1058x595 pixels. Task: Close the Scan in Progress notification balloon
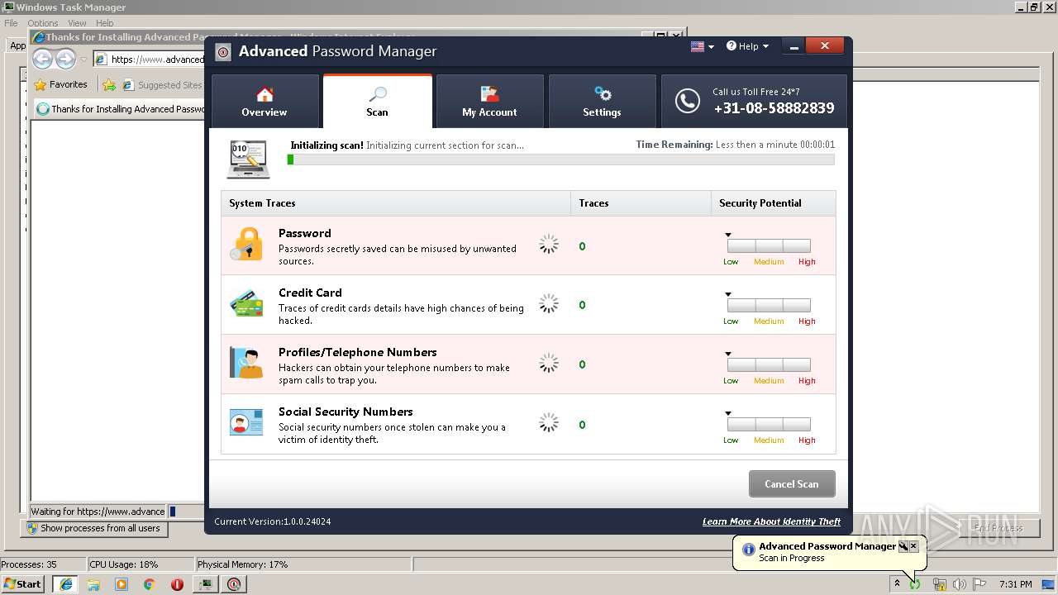[913, 546]
